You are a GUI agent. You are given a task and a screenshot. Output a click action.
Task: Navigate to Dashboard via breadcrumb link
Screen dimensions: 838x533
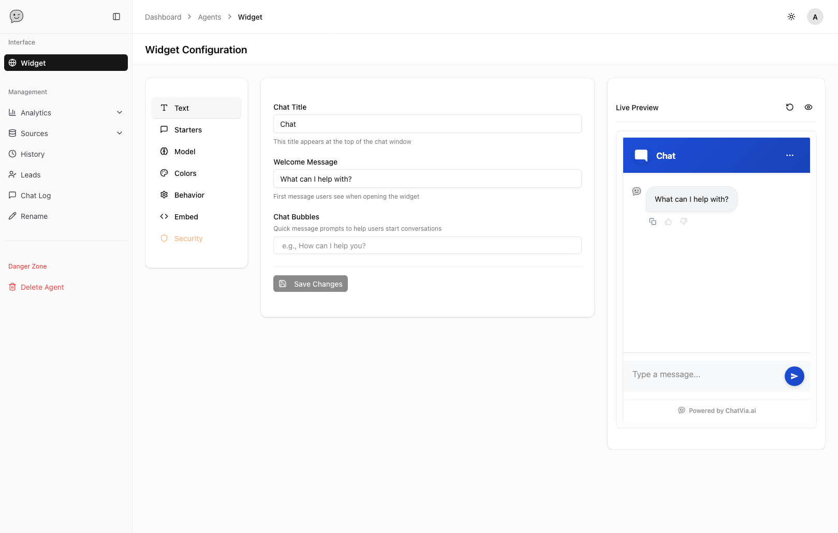coord(163,17)
